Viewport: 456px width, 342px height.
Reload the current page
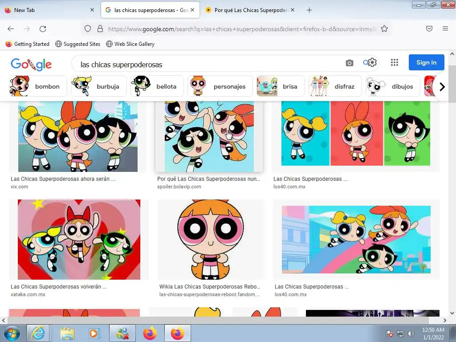pyautogui.click(x=43, y=29)
